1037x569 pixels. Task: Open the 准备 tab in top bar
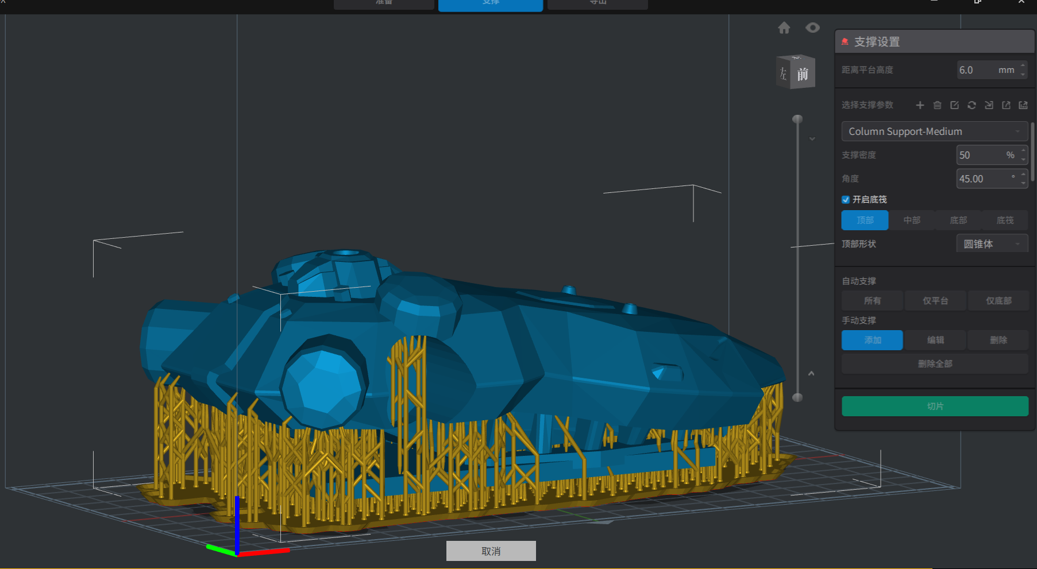click(x=384, y=4)
